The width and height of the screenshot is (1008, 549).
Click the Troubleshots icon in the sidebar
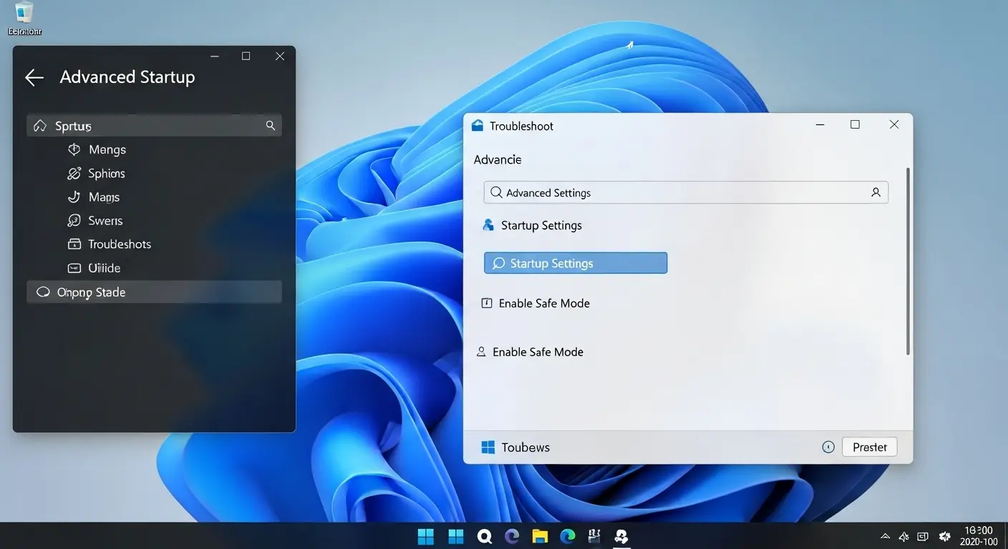tap(74, 244)
